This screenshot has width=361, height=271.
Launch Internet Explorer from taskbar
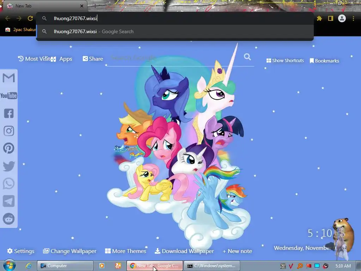pos(29,266)
